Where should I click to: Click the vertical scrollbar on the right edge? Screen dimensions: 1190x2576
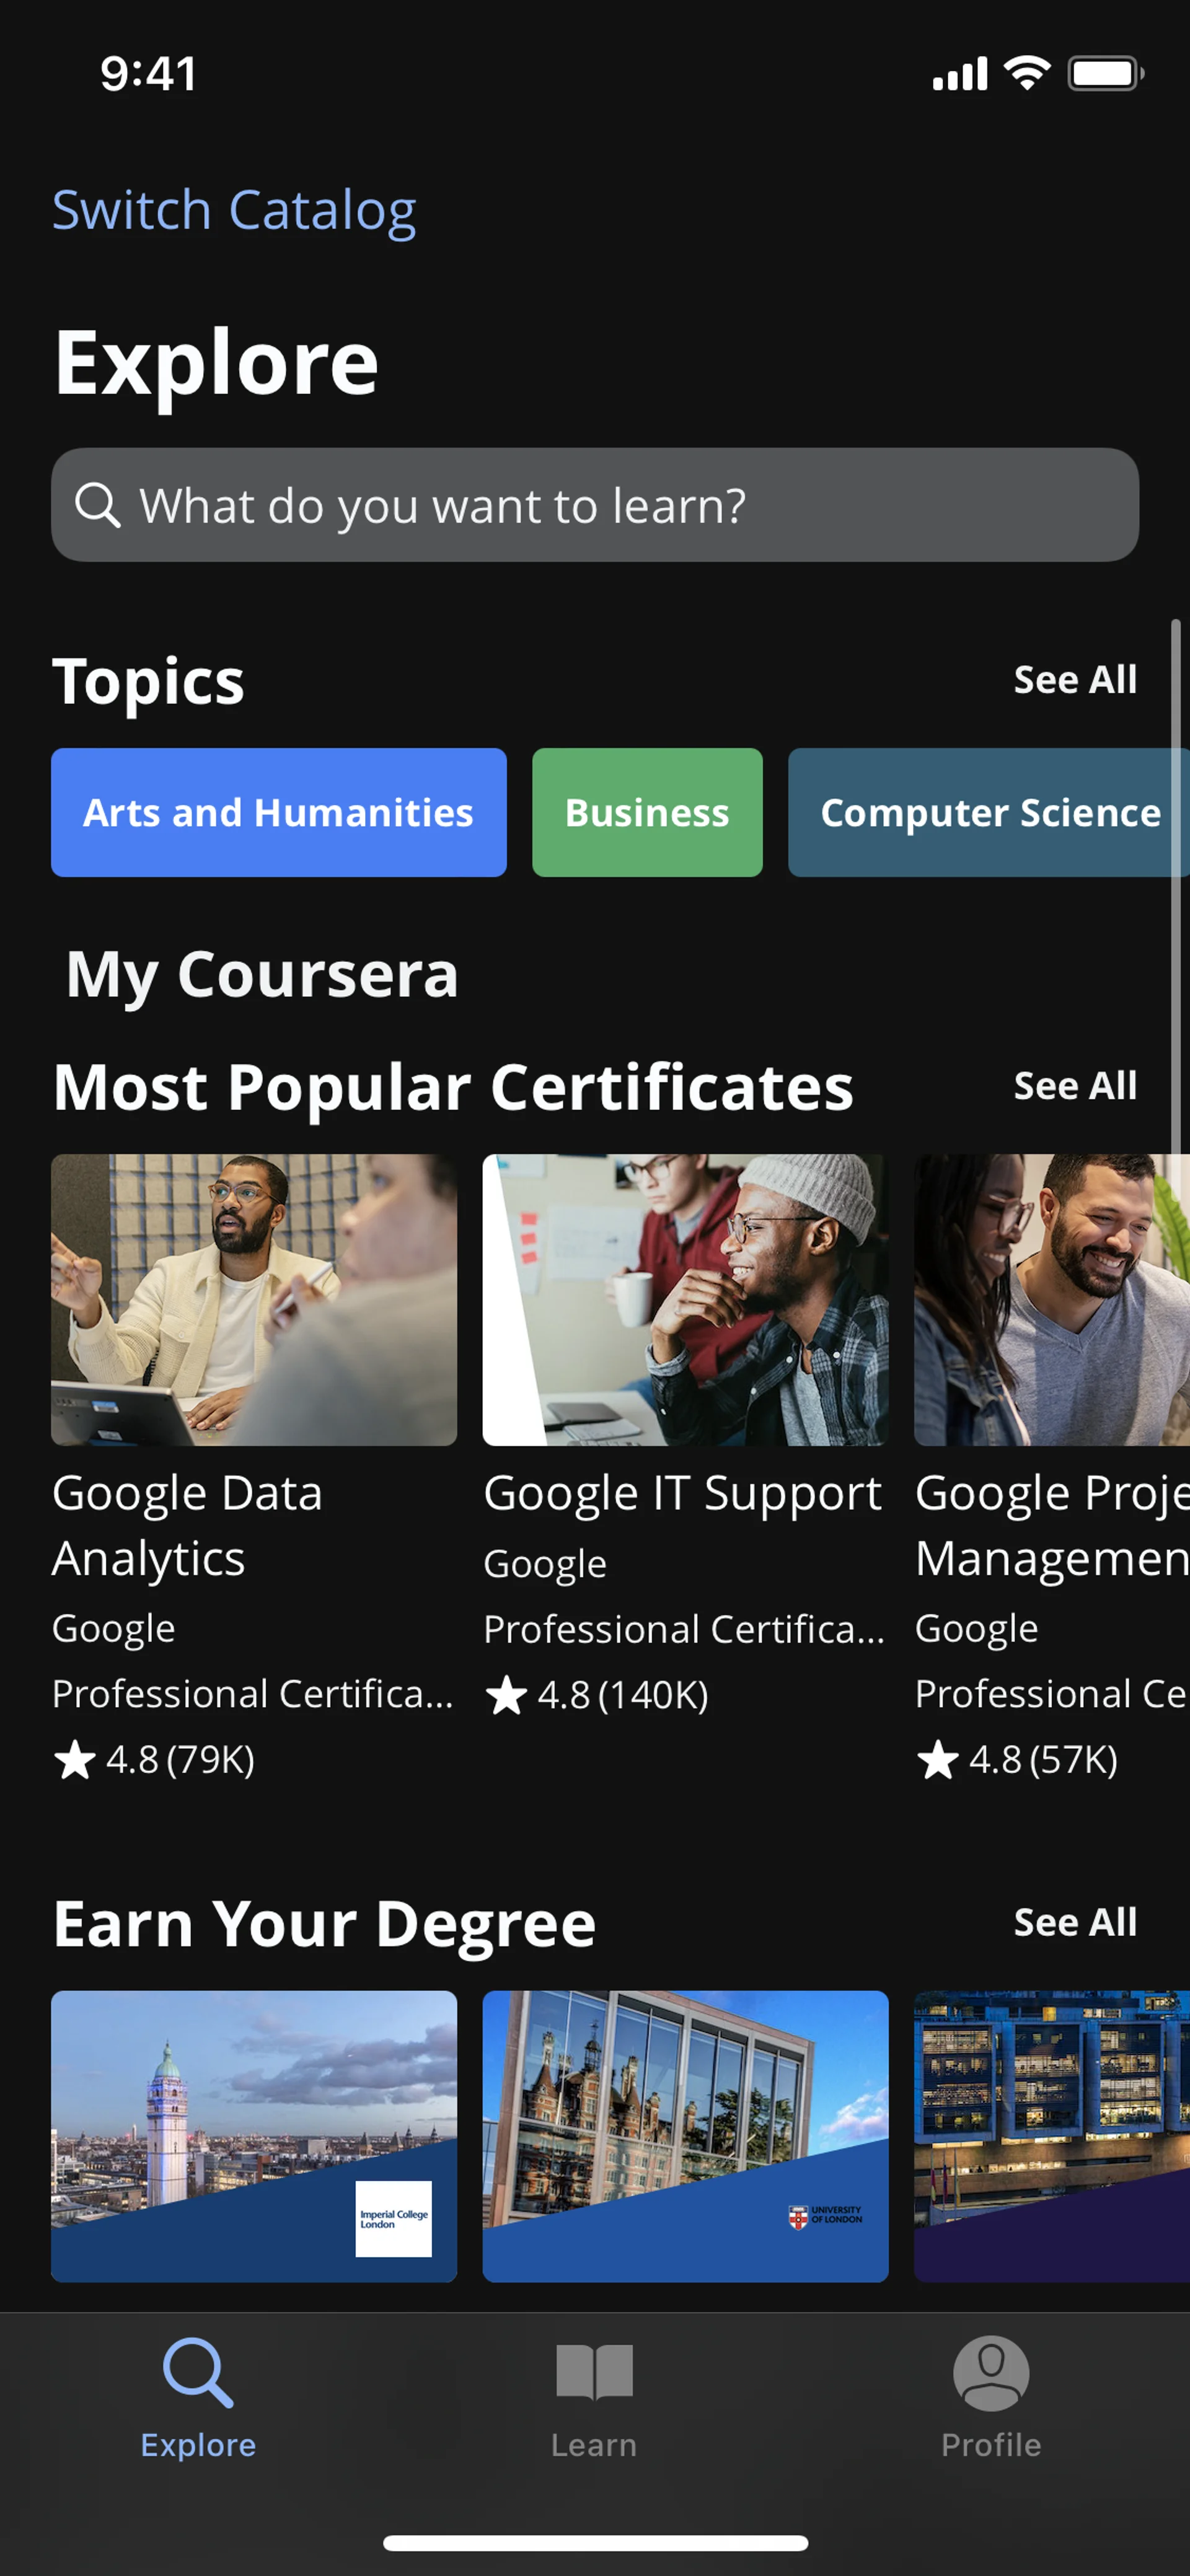(x=1175, y=890)
